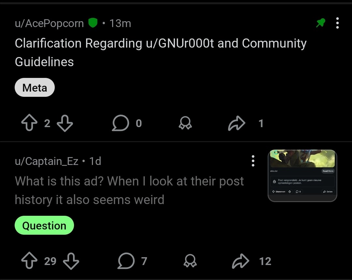
Task: Open three-dot menu on Captain_Ez post
Action: [253, 161]
